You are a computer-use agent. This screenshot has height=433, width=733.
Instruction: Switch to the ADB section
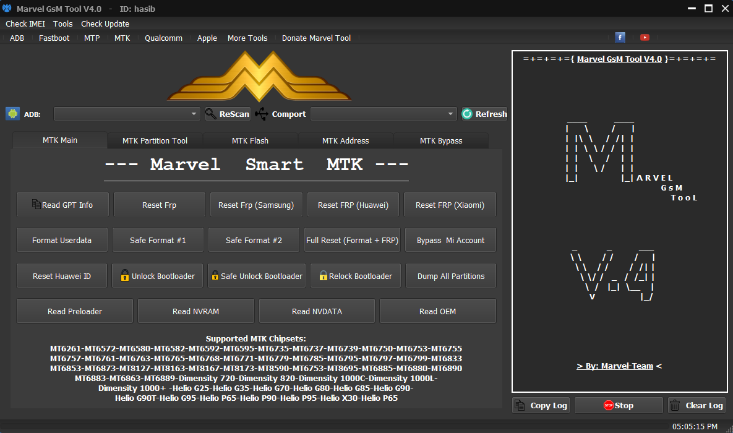click(x=17, y=38)
